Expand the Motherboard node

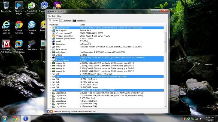click(x=50, y=52)
